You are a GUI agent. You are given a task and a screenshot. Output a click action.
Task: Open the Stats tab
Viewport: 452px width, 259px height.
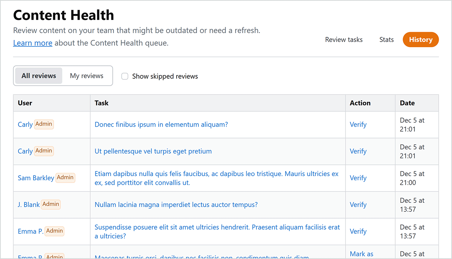coord(386,40)
